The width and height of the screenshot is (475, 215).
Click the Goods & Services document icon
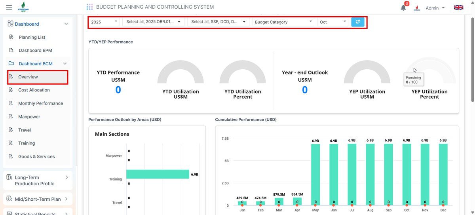tap(11, 156)
